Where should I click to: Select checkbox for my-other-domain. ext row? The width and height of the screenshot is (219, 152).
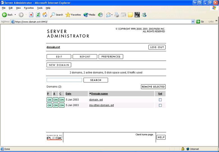point(160,105)
